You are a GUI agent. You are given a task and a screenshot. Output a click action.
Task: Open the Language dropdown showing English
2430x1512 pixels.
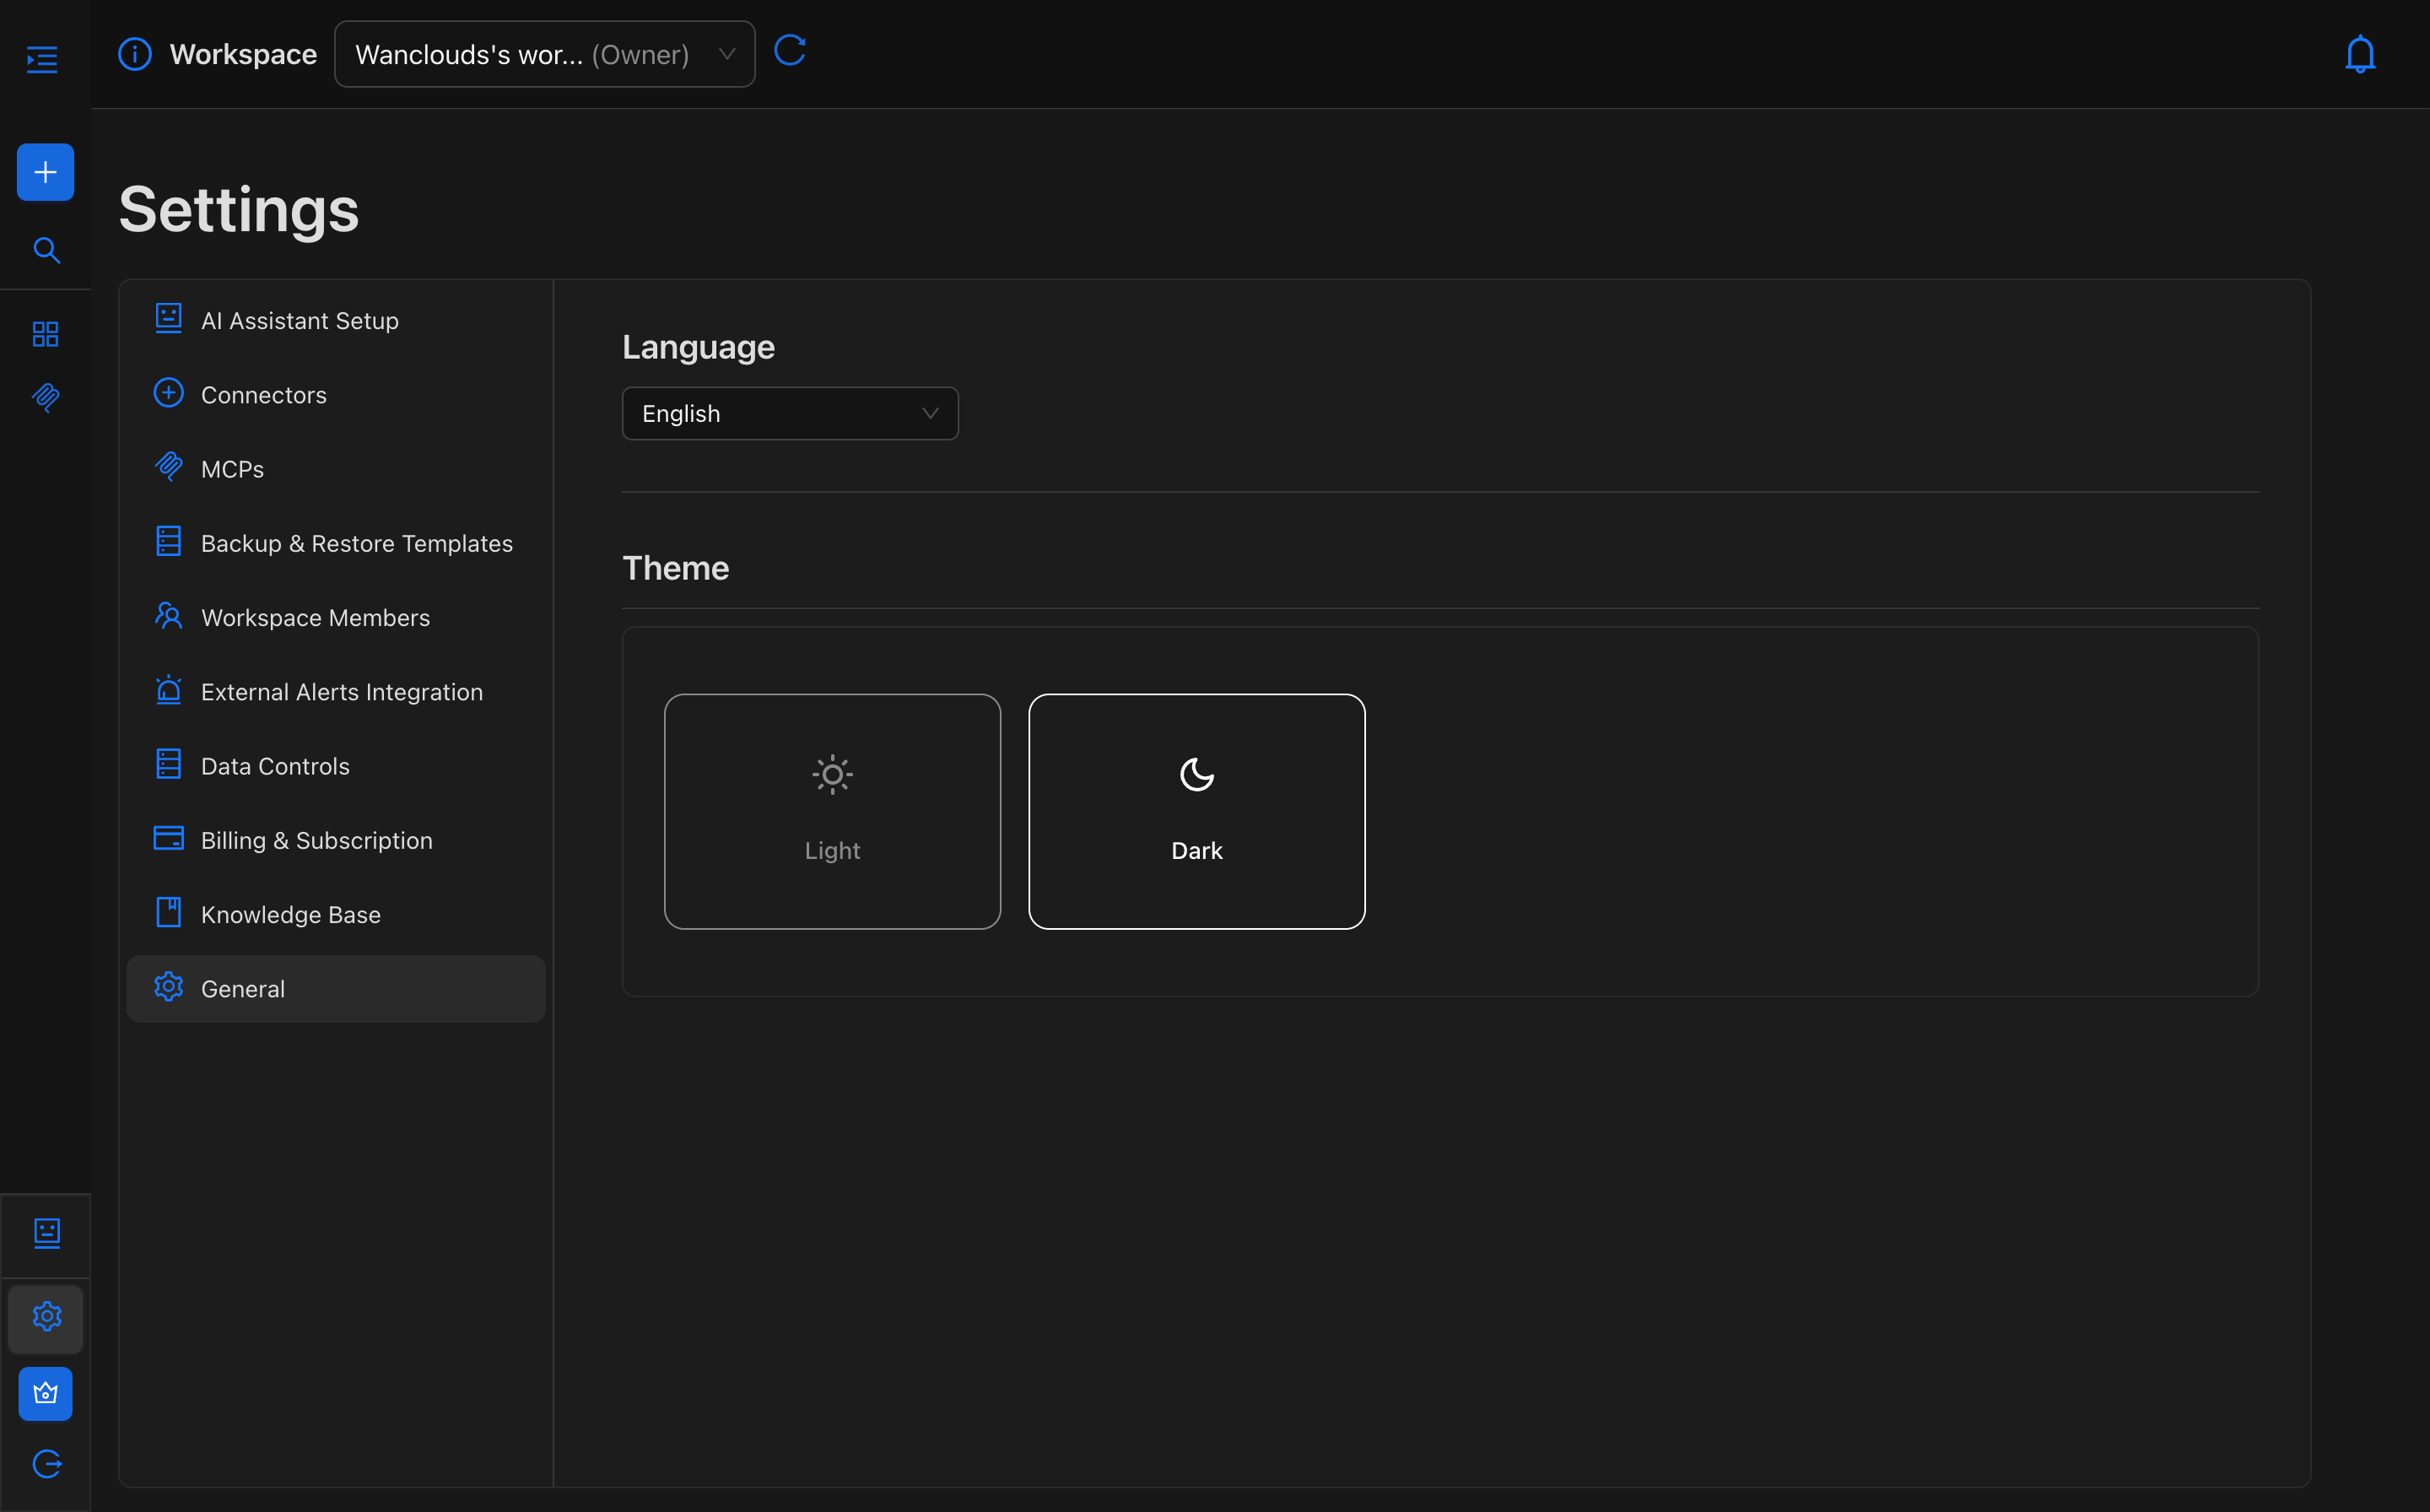click(x=789, y=413)
